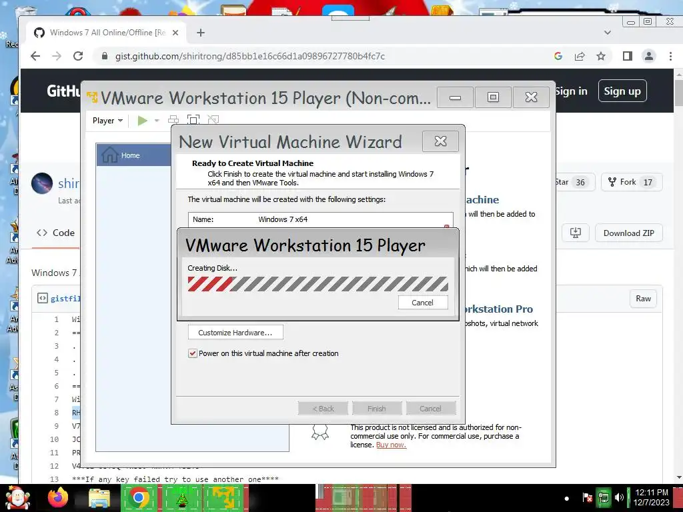Click the Back button in wizard
Screen dimensions: 683x512
[323, 409]
